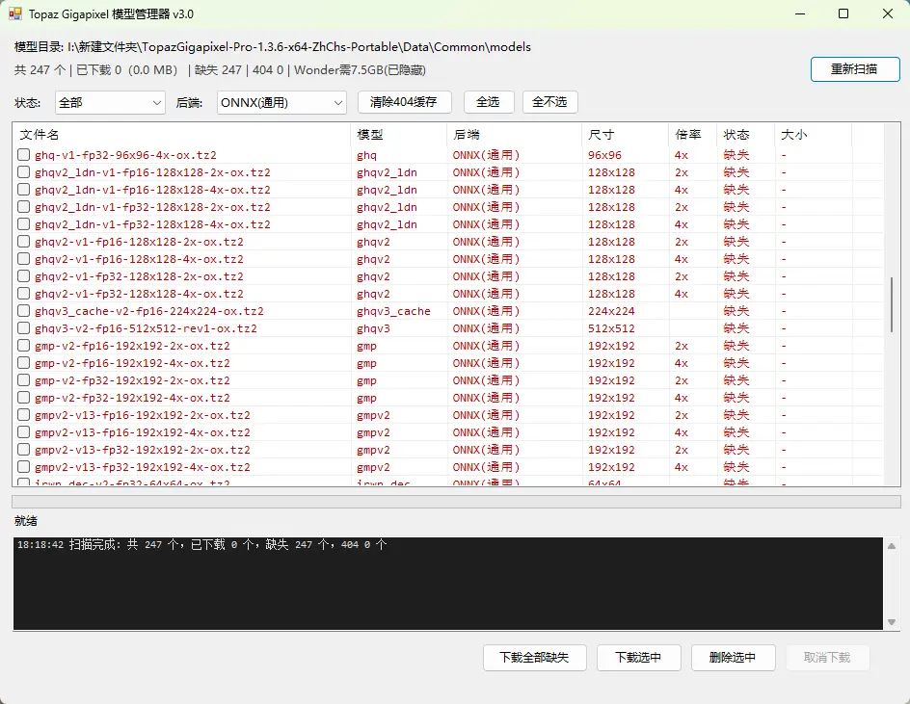Click the log line 扫描完成 message

(202, 544)
